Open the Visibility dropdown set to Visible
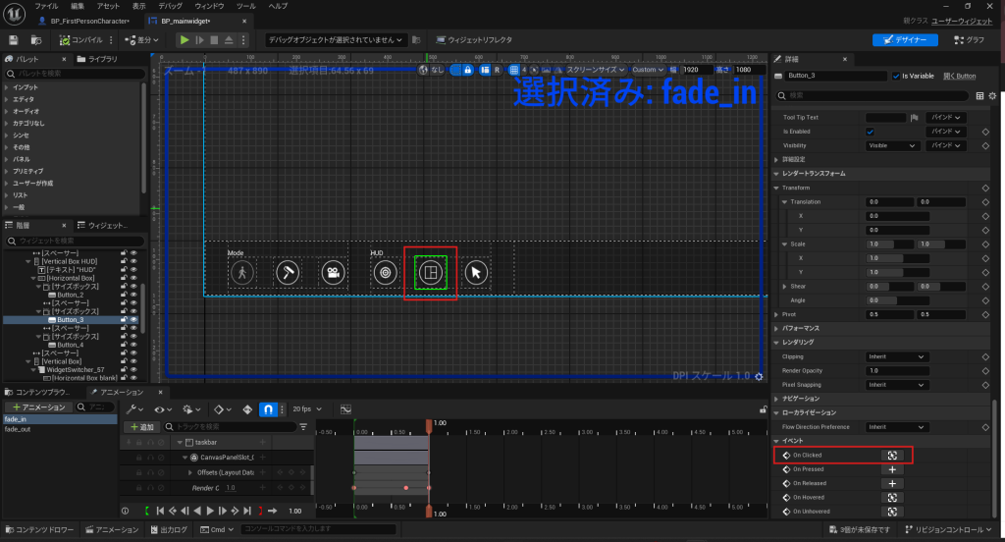1005x542 pixels. pyautogui.click(x=892, y=145)
